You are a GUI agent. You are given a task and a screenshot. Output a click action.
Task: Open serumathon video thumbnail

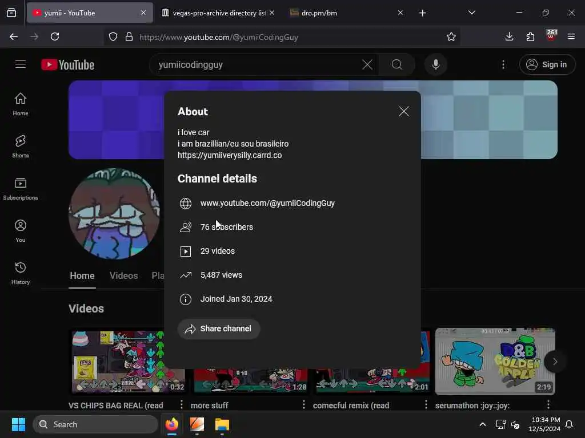495,361
